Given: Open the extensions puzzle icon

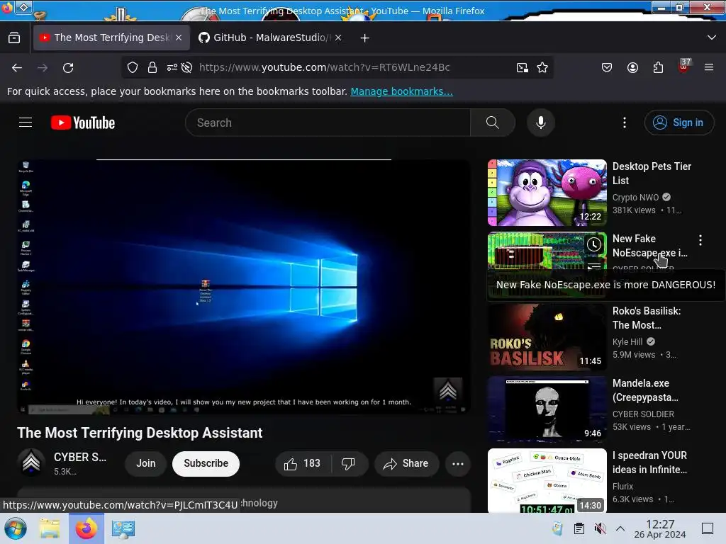Looking at the screenshot, I should pyautogui.click(x=658, y=67).
